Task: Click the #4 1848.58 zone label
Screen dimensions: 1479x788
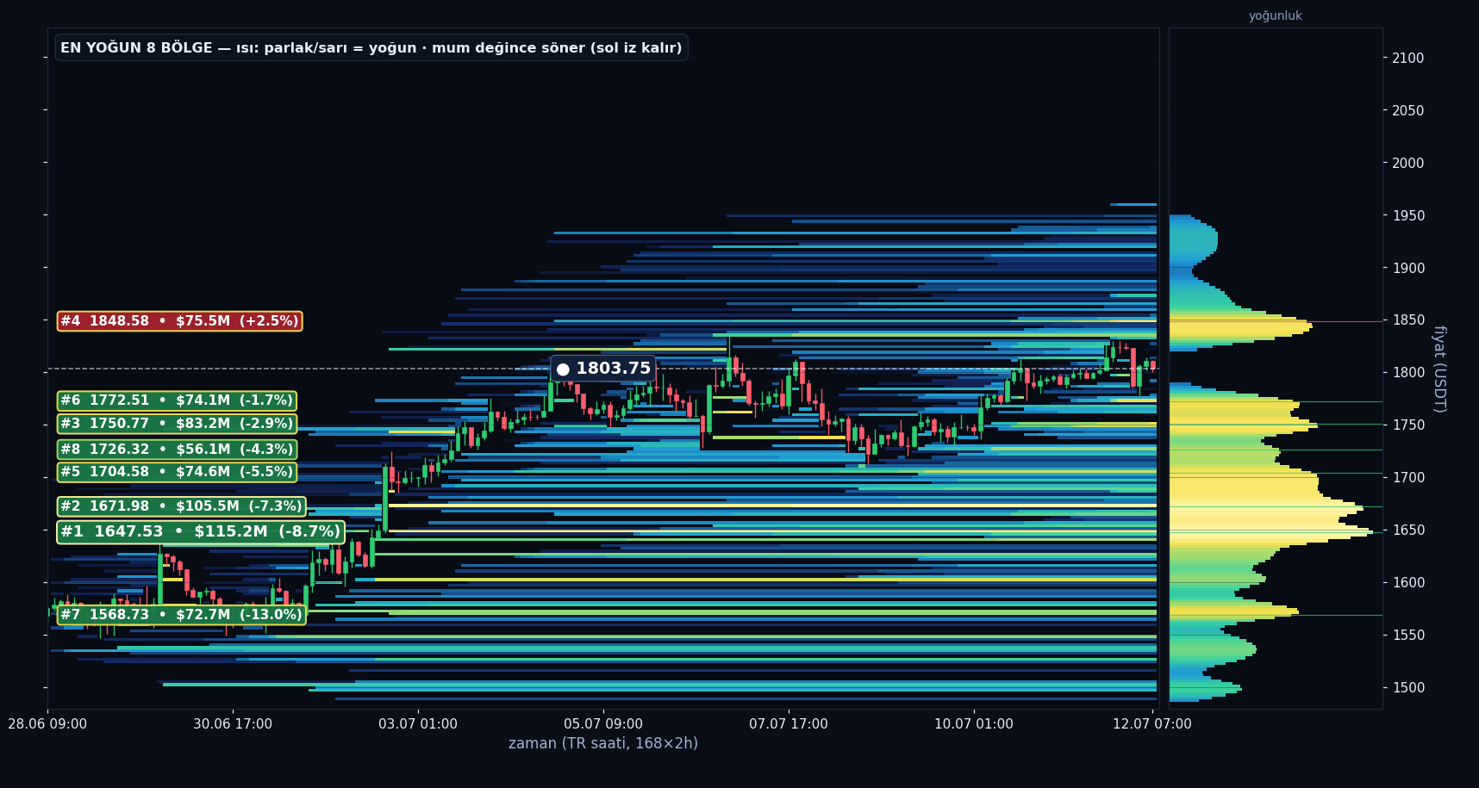Action: pos(179,321)
